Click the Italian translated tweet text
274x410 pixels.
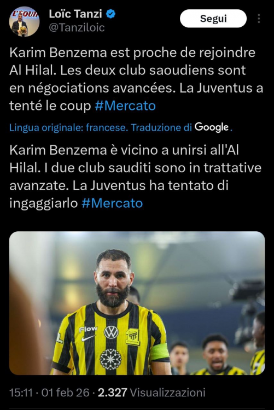[135, 177]
